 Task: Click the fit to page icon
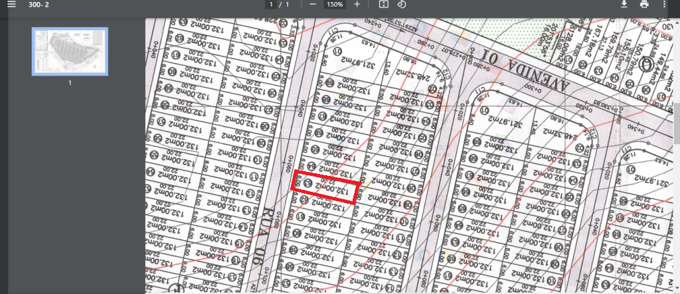pos(383,5)
